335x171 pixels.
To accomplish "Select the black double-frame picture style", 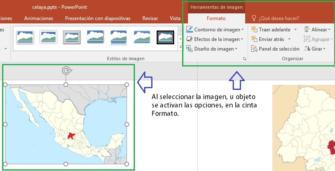I will click(x=165, y=37).
